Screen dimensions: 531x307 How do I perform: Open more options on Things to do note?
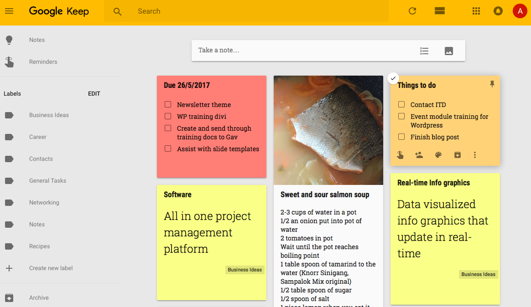coord(475,155)
